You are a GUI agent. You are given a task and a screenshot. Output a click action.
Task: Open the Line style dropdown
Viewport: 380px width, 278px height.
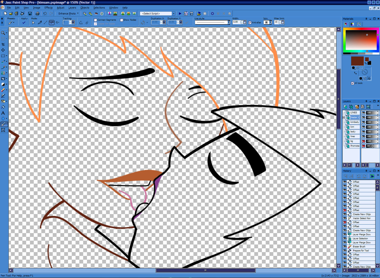[229, 23]
